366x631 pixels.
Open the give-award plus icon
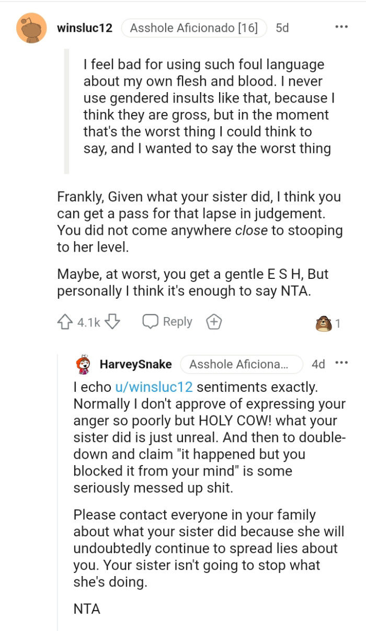212,321
